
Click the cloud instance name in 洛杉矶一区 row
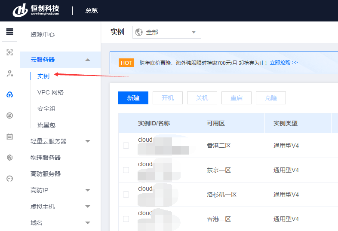click(x=145, y=188)
